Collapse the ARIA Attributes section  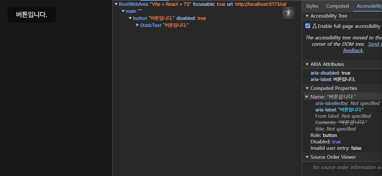click(307, 64)
